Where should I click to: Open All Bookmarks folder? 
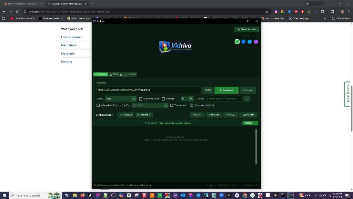(x=341, y=19)
